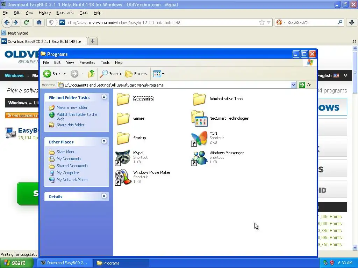Open the Administrative Tools folder icon
Viewport: 358px width, 268px height.
(199, 99)
